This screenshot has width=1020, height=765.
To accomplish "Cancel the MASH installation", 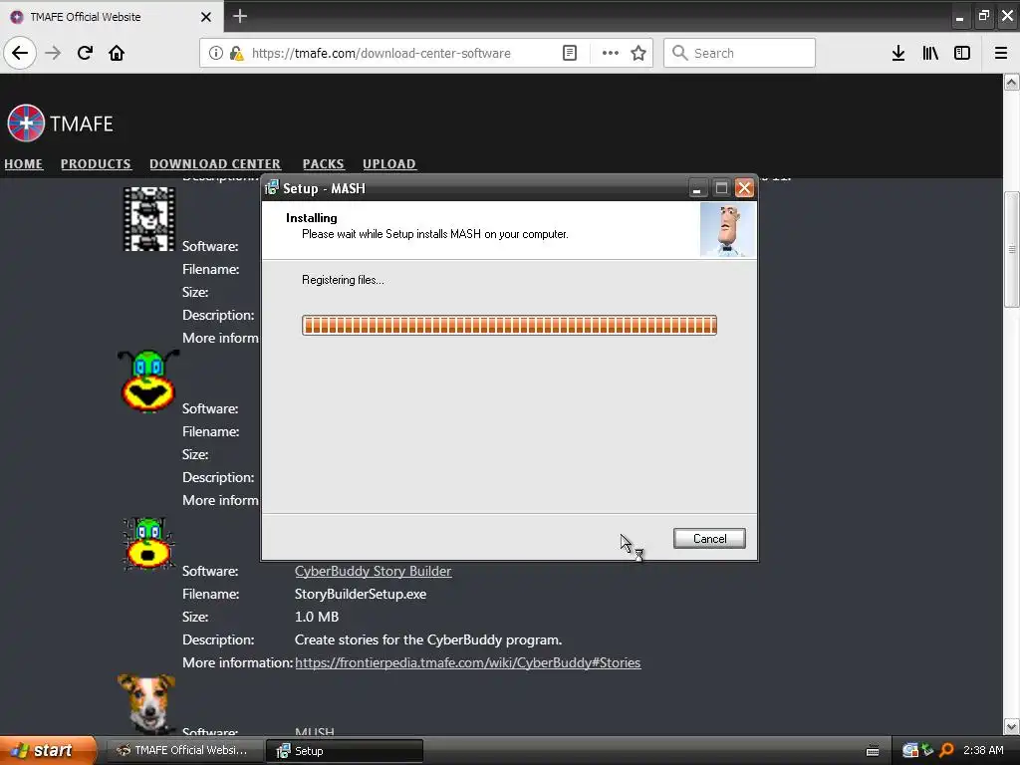I will tap(709, 539).
